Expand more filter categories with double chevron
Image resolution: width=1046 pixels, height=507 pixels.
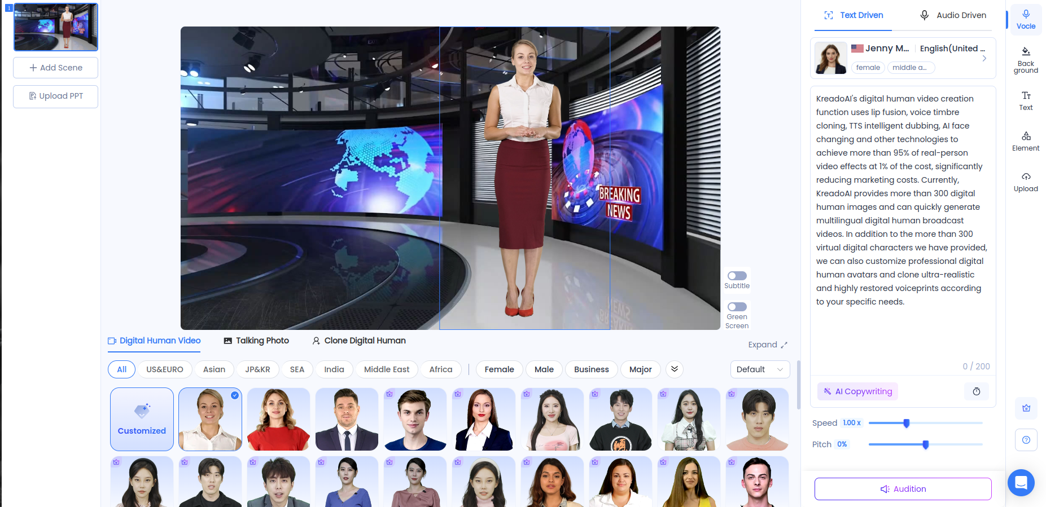675,369
